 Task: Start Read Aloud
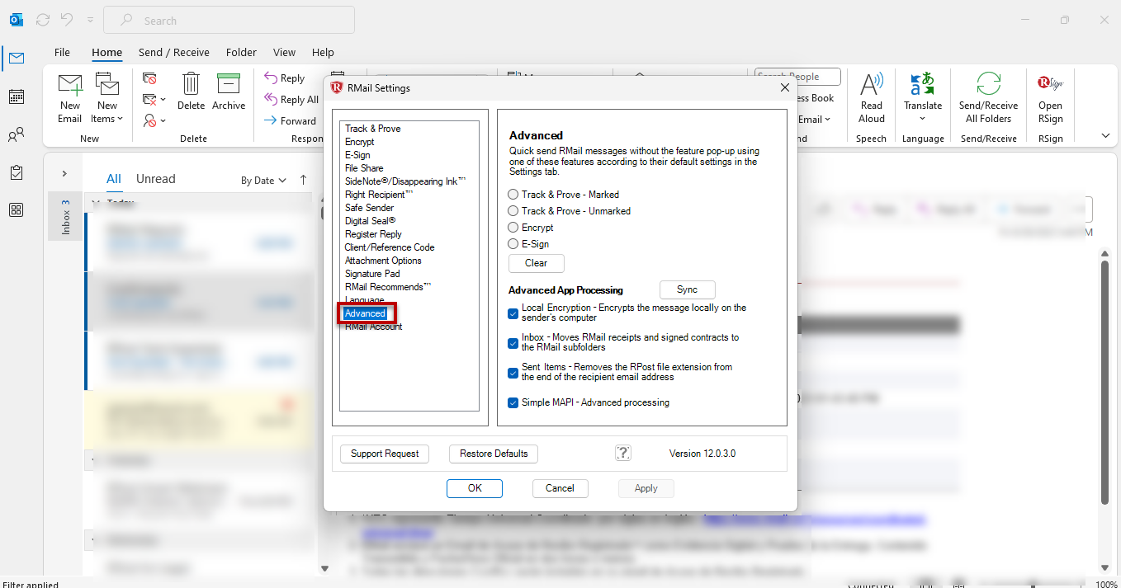coord(872,98)
